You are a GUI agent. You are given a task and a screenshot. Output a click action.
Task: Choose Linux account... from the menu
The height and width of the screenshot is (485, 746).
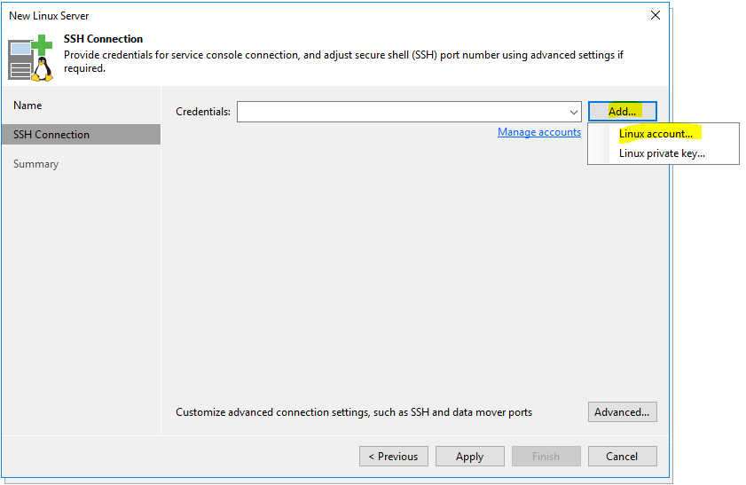click(x=656, y=134)
